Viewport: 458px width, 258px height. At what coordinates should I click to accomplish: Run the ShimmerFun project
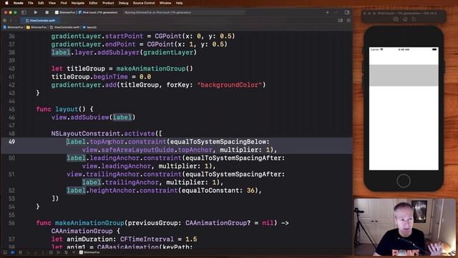(36, 13)
